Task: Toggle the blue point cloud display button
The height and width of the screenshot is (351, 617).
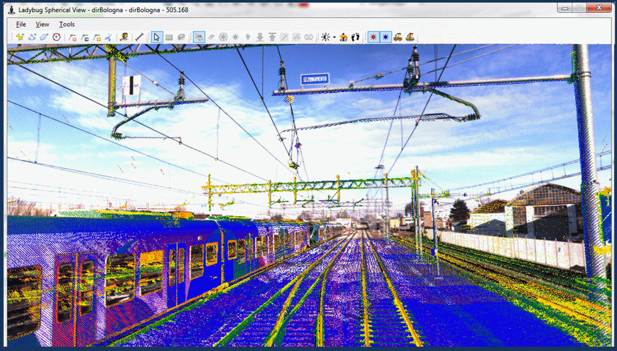Action: (386, 37)
